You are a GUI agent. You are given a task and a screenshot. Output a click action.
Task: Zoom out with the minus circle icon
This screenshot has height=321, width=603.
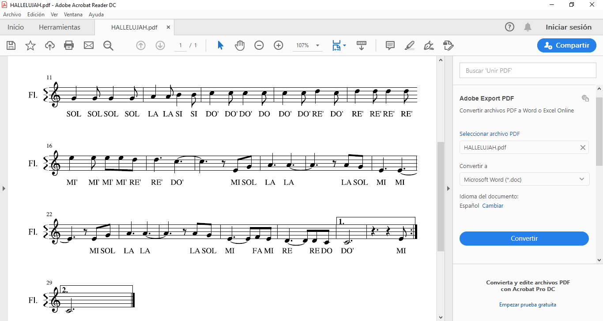click(259, 45)
